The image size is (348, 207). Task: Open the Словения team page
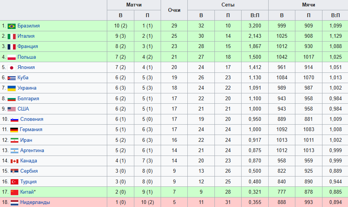point(32,119)
